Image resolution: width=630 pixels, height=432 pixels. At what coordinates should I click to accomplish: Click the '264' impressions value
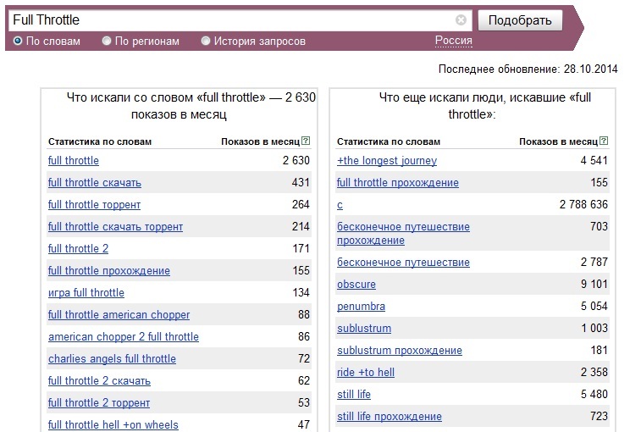(301, 204)
